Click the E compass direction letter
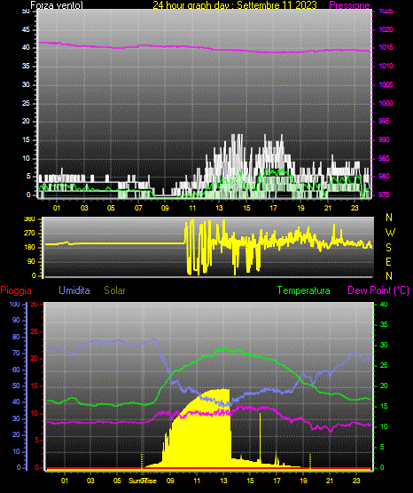Viewport: 413px width, 493px height. click(388, 262)
